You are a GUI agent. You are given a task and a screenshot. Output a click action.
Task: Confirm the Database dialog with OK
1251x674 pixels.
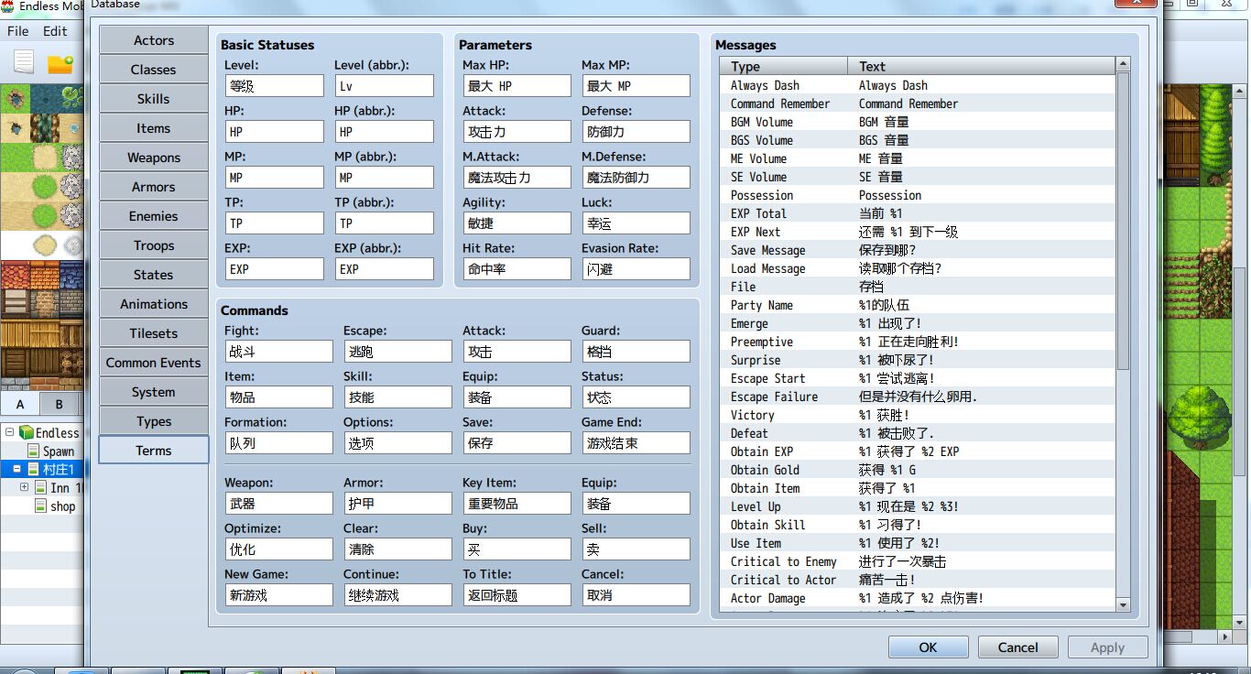[x=928, y=647]
